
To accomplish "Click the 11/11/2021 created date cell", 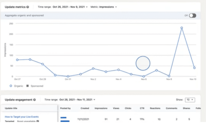I will coord(83,119).
